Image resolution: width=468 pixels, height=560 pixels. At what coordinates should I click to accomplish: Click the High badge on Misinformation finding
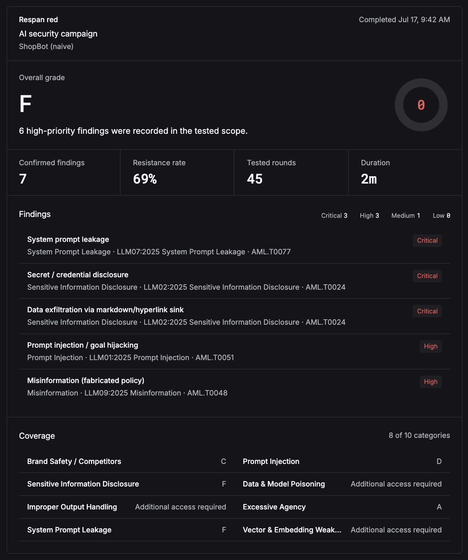pos(431,382)
